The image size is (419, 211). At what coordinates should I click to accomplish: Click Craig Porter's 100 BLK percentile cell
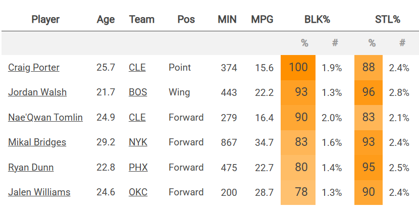click(x=298, y=68)
